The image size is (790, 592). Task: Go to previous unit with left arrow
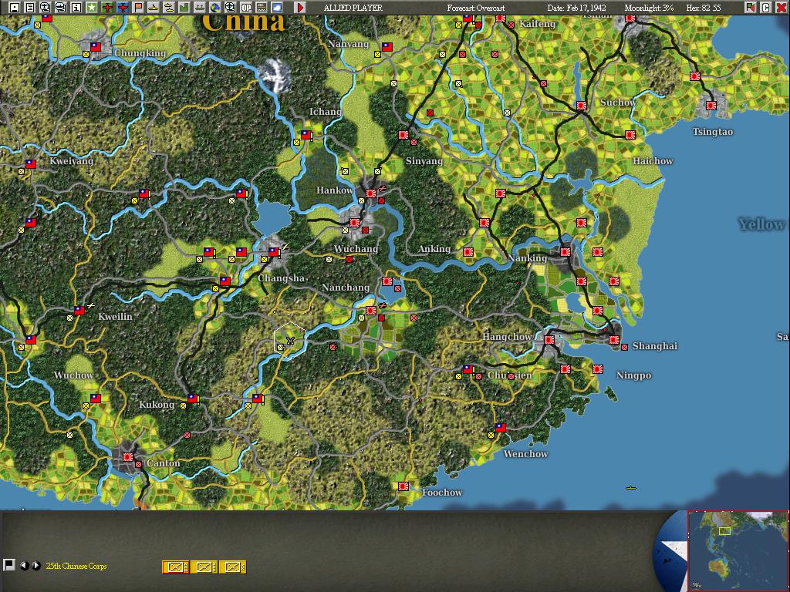click(24, 566)
